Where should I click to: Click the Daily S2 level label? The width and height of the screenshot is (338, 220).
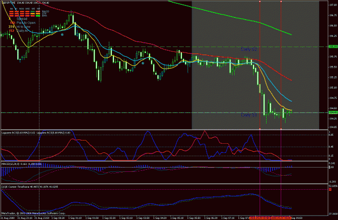click(249, 49)
